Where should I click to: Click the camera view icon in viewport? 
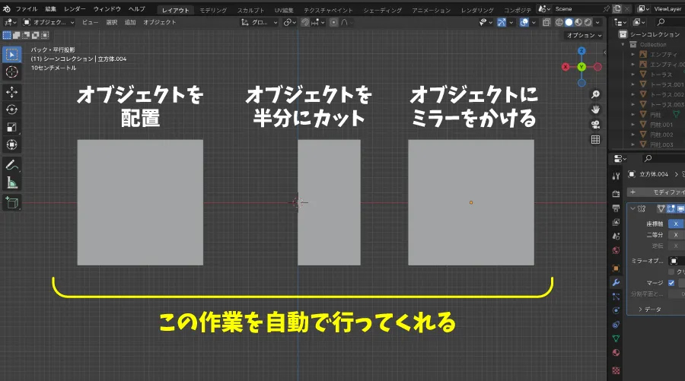point(595,125)
